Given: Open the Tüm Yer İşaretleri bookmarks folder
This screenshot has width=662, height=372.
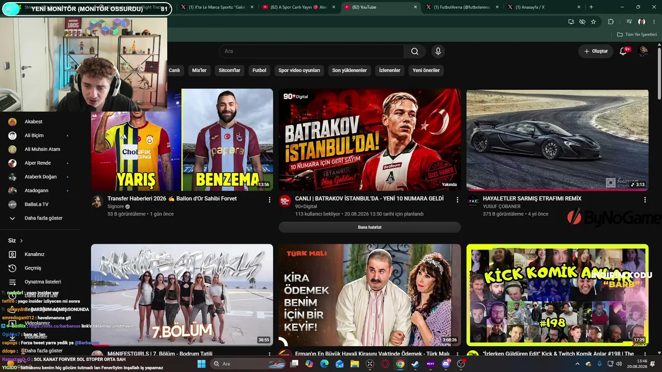Looking at the screenshot, I should [637, 35].
